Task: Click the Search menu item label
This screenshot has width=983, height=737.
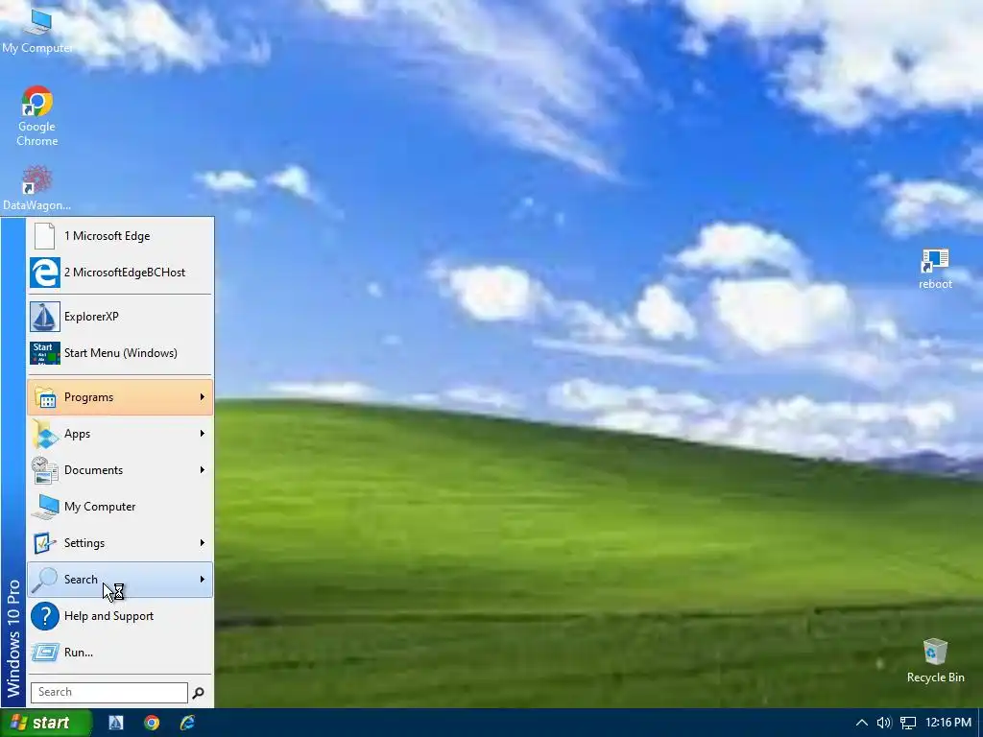Action: tap(81, 580)
